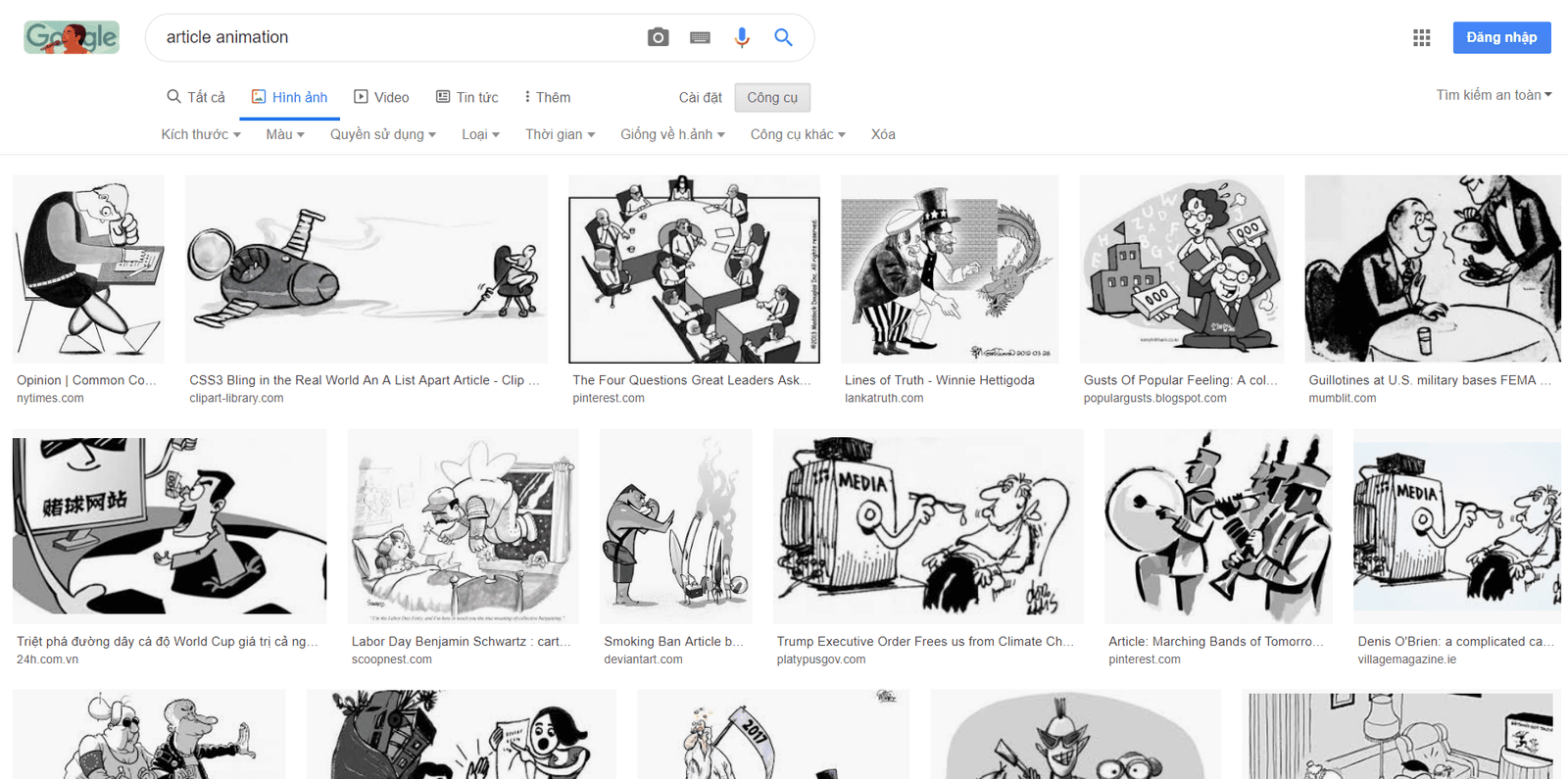Expand the Màu color filter
The image size is (1568, 779).
pyautogui.click(x=285, y=134)
